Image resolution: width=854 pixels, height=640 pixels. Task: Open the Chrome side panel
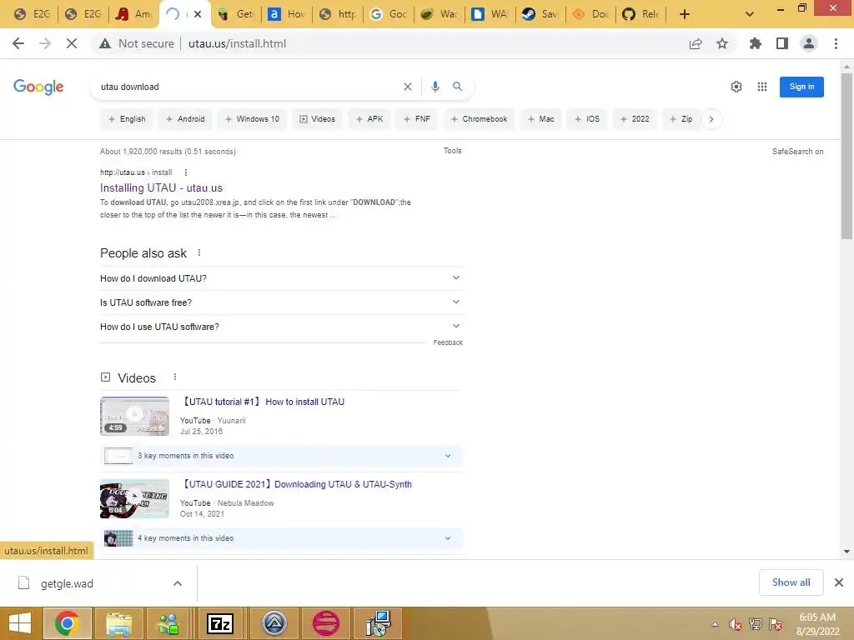tap(782, 43)
